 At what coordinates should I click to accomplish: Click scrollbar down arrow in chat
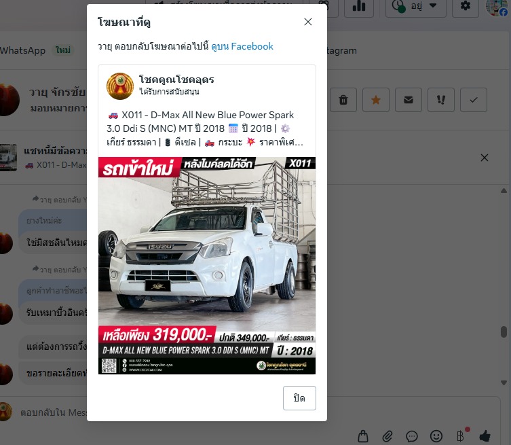pos(504,382)
